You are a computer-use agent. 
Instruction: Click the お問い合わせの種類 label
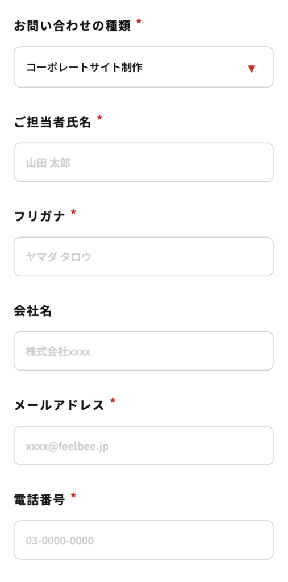point(72,26)
